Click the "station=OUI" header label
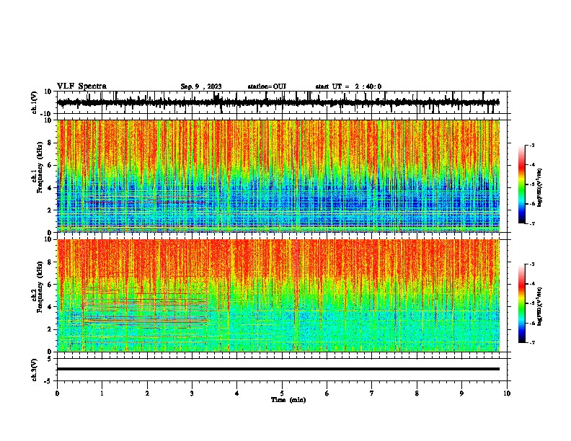The height and width of the screenshot is (441, 571). (x=267, y=86)
